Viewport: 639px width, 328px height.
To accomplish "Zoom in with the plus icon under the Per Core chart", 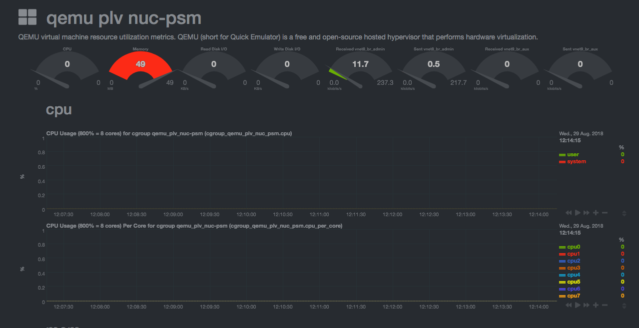I will tap(595, 305).
